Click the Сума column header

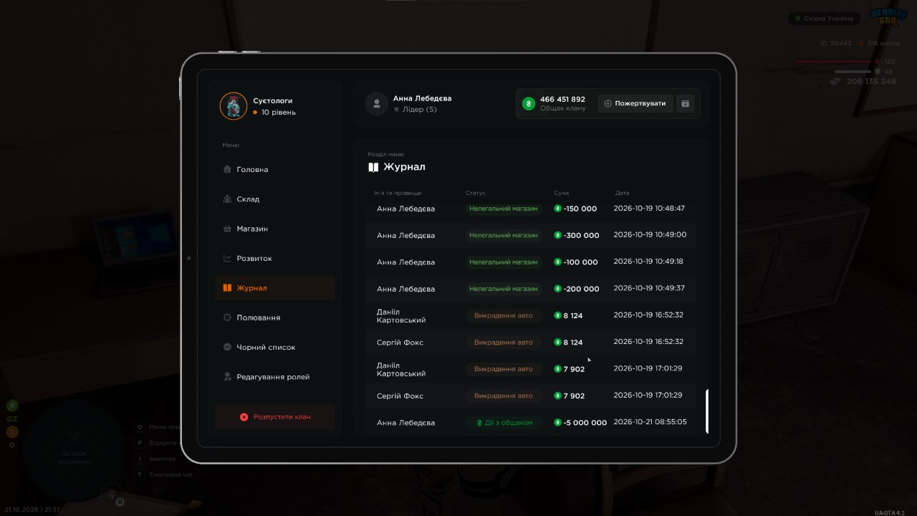[561, 193]
